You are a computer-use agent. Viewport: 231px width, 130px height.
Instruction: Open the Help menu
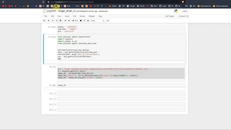100,16
